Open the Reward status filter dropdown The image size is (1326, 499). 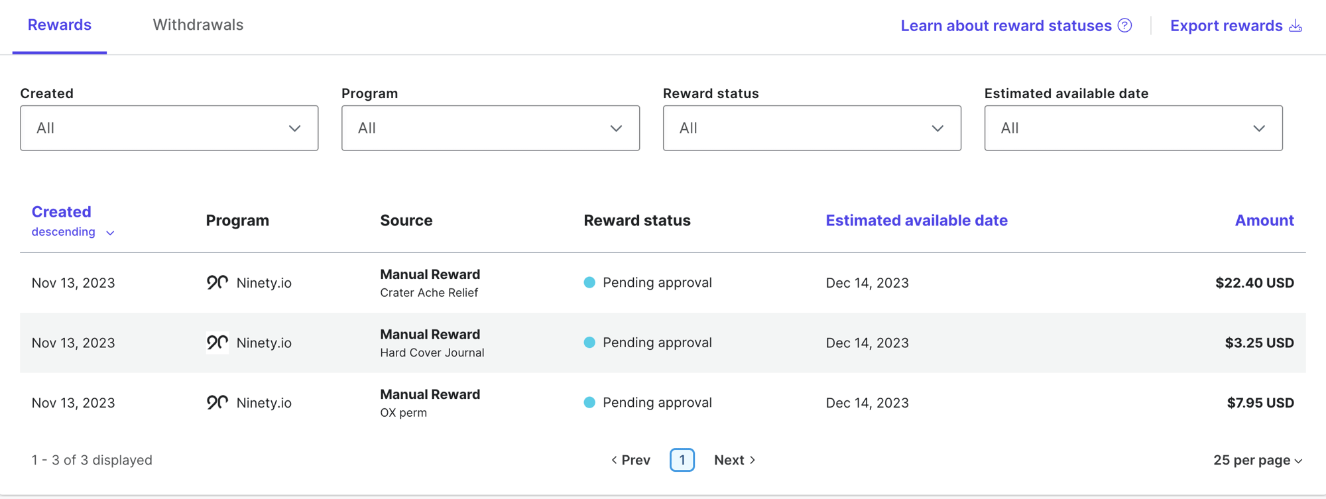(x=812, y=128)
